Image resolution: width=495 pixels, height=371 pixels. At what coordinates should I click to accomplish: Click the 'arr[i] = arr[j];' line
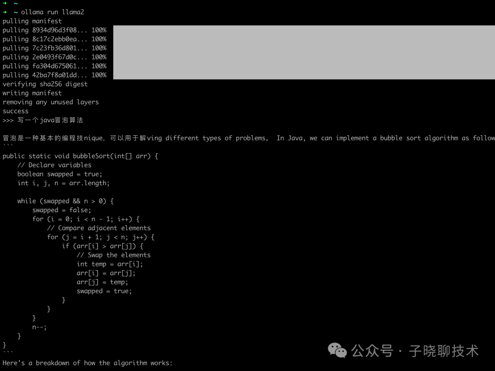coord(106,273)
